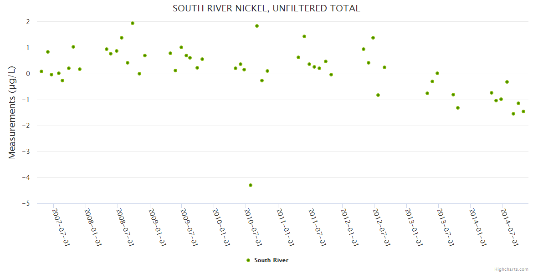This screenshot has width=533, height=273.
Task: Toggle the South River series legend label
Action: (x=271, y=260)
